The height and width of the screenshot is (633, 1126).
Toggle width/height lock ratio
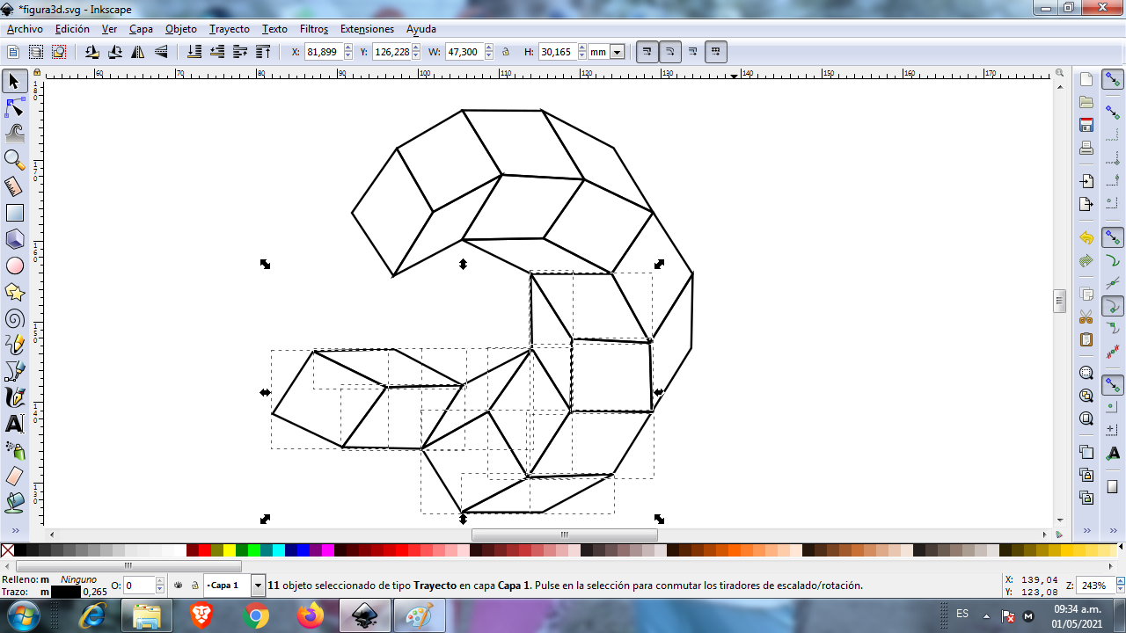[x=506, y=52]
